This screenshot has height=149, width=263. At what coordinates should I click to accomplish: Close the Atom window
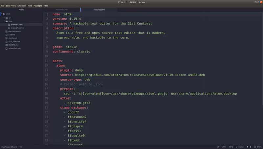coord(261,2)
